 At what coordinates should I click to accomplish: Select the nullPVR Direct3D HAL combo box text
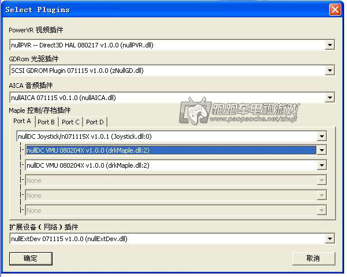[82, 45]
